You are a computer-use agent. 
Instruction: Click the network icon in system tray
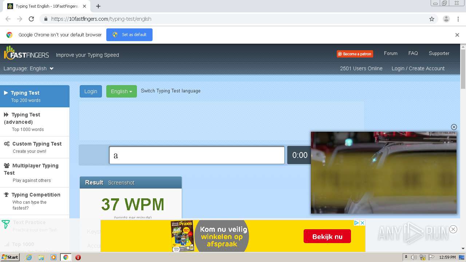click(423, 257)
